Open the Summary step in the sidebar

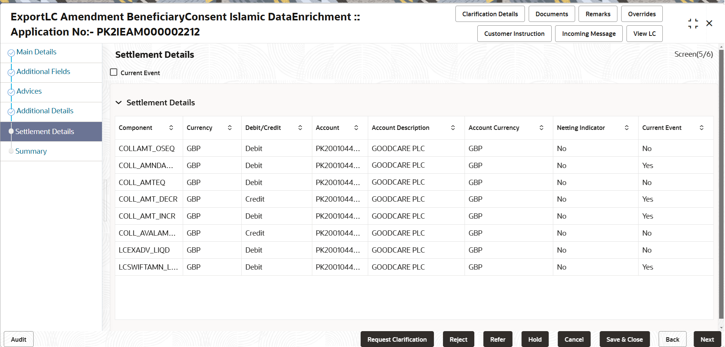click(x=31, y=151)
